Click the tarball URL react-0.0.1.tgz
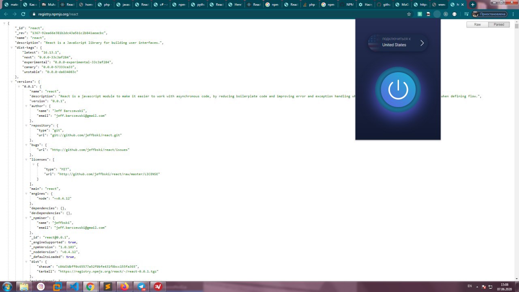Image resolution: width=519 pixels, height=292 pixels. click(x=108, y=271)
